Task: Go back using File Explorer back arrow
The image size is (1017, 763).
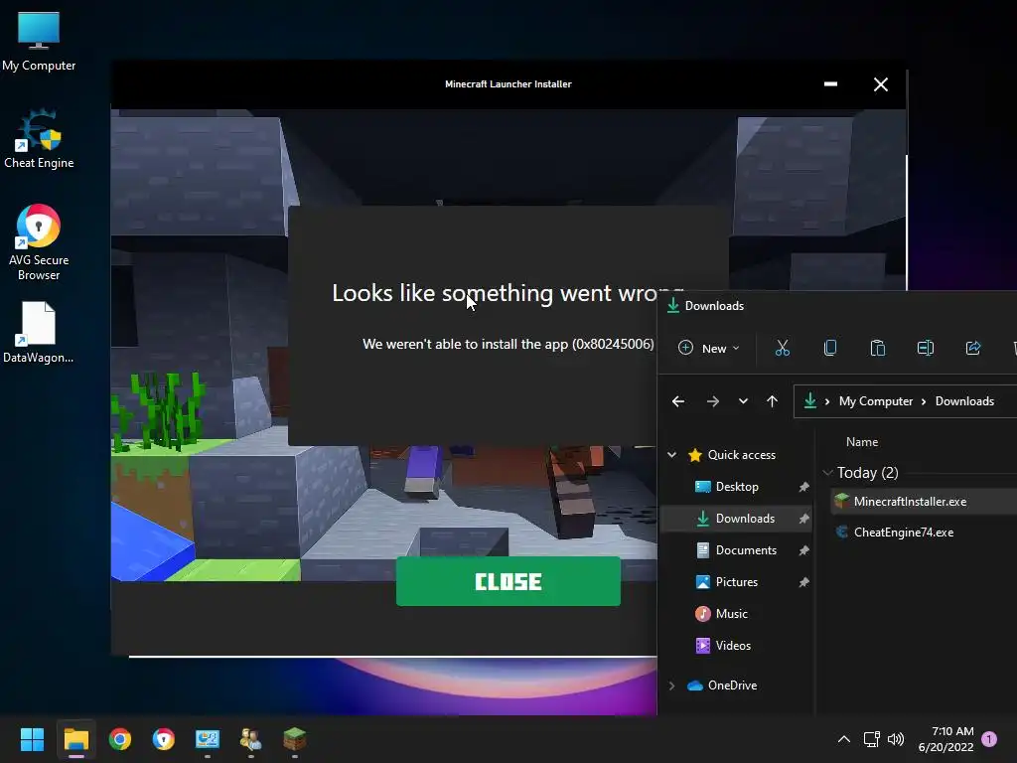Action: coord(678,401)
